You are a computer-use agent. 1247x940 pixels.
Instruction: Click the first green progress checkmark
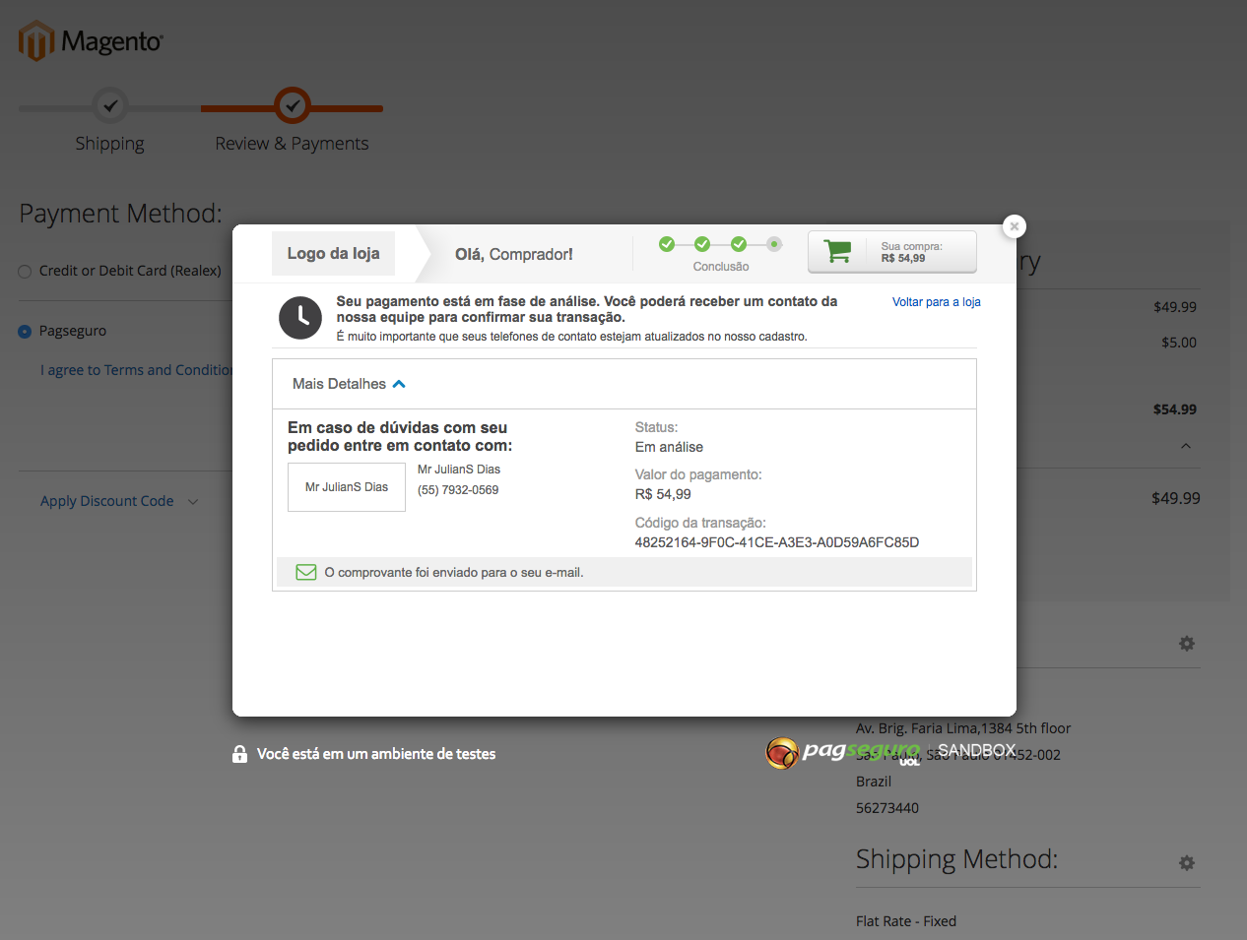pyautogui.click(x=667, y=244)
